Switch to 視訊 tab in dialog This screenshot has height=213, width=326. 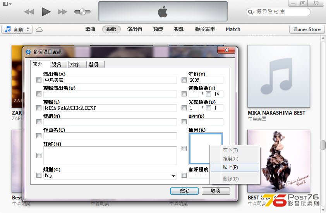click(x=59, y=65)
